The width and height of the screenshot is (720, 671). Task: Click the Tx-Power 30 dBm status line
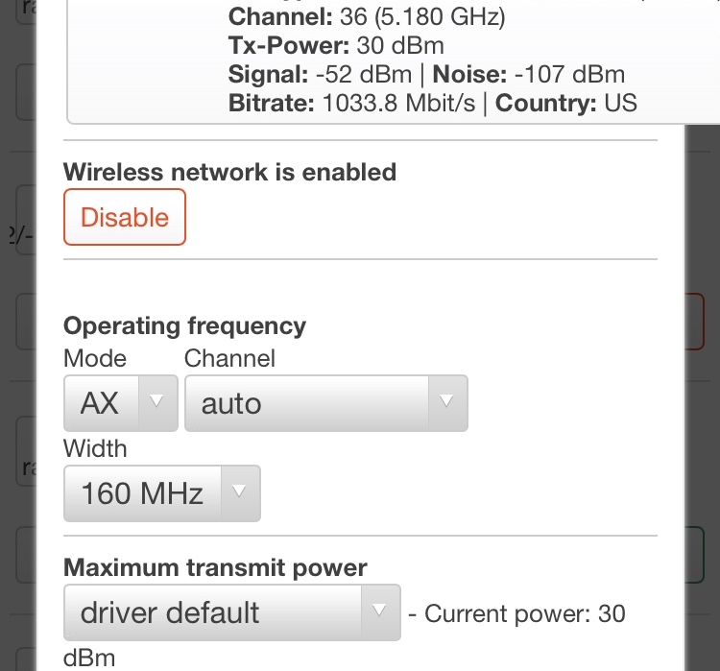click(x=336, y=46)
